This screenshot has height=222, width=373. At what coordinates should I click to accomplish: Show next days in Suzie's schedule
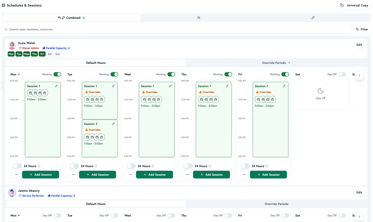pyautogui.click(x=359, y=75)
